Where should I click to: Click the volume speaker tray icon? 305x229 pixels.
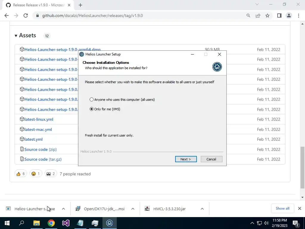[x=266, y=223]
